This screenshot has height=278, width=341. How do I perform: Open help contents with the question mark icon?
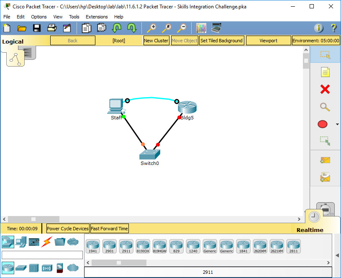pyautogui.click(x=333, y=28)
